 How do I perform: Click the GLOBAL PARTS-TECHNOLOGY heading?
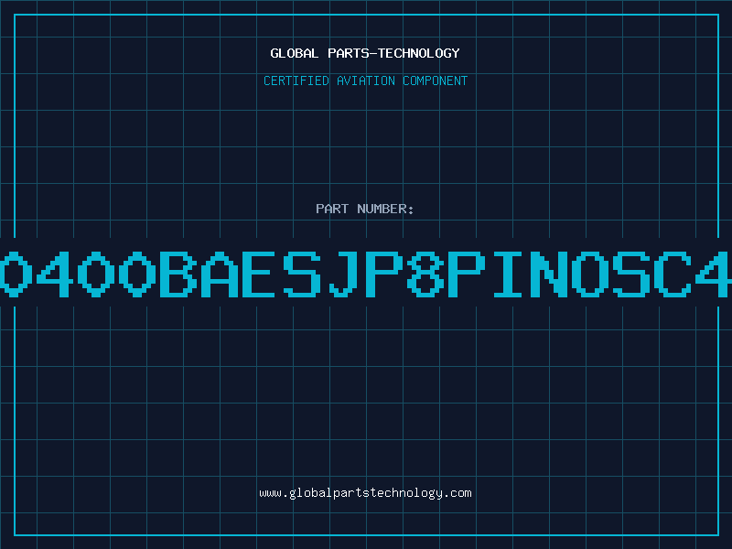365,53
